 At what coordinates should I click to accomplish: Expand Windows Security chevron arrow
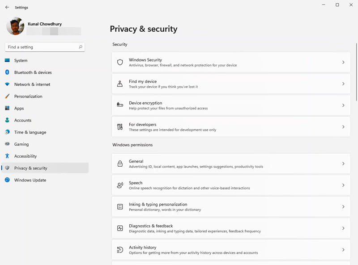pos(343,62)
